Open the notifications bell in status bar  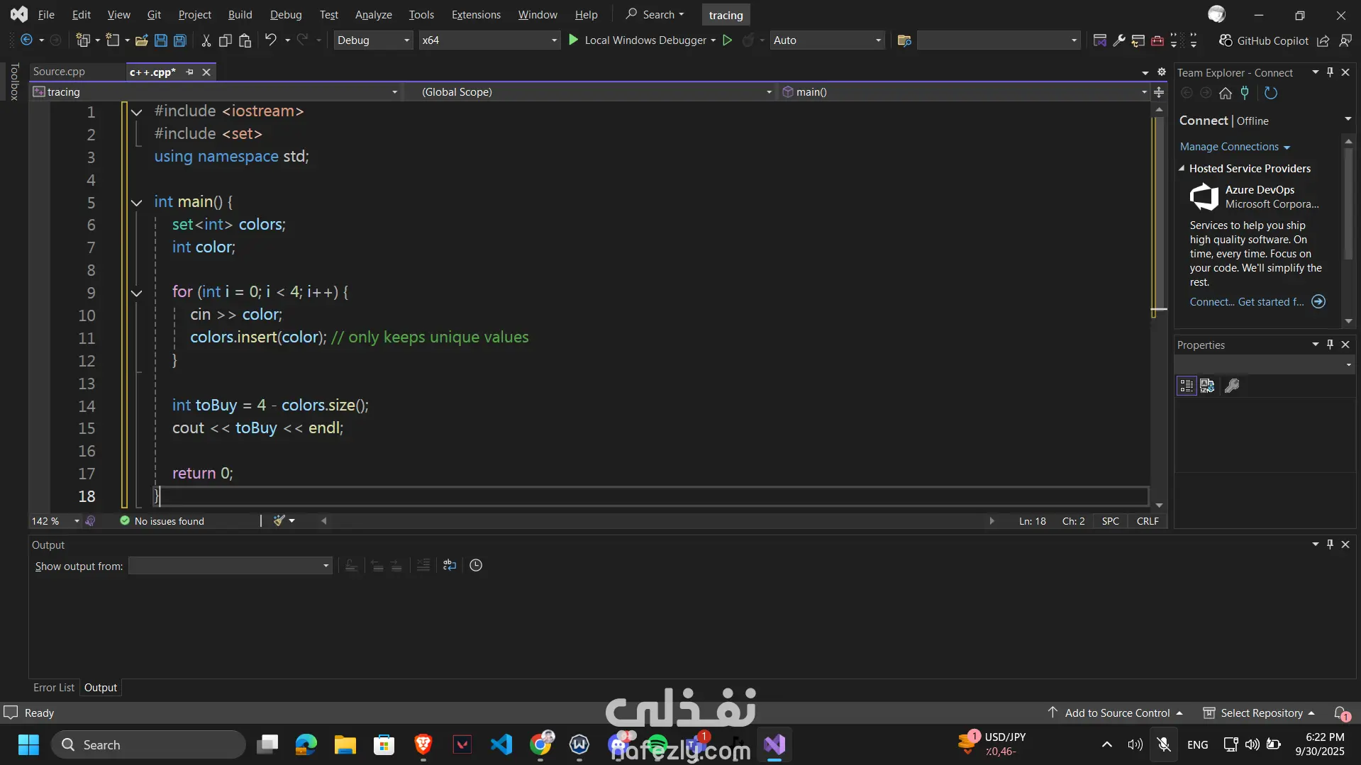point(1341,713)
